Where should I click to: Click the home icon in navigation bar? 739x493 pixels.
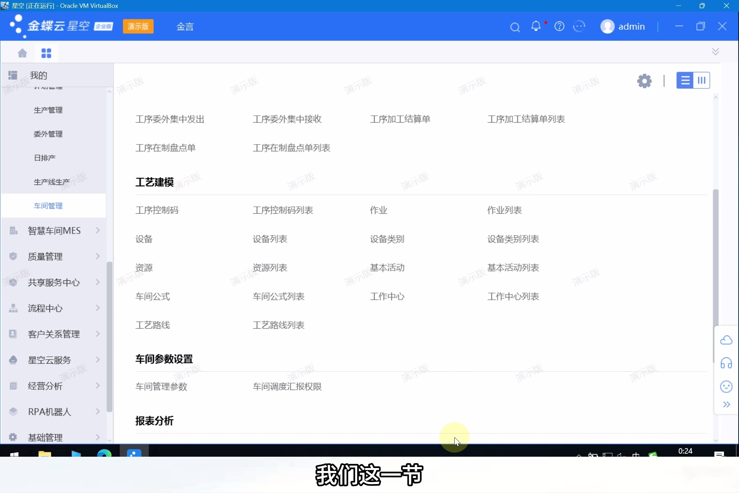(x=22, y=53)
